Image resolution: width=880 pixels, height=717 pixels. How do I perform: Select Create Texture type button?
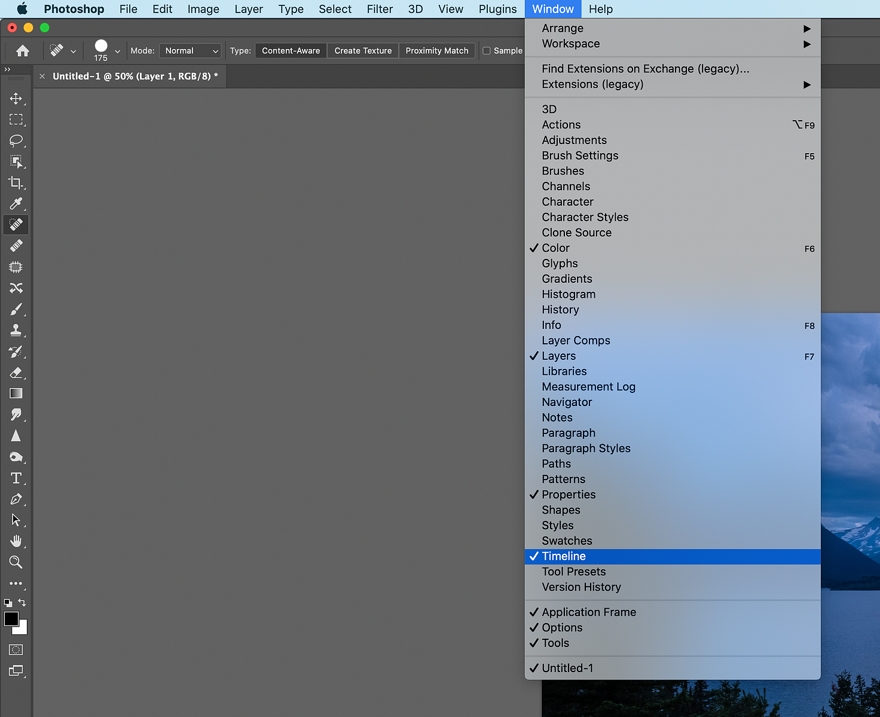pyautogui.click(x=363, y=51)
